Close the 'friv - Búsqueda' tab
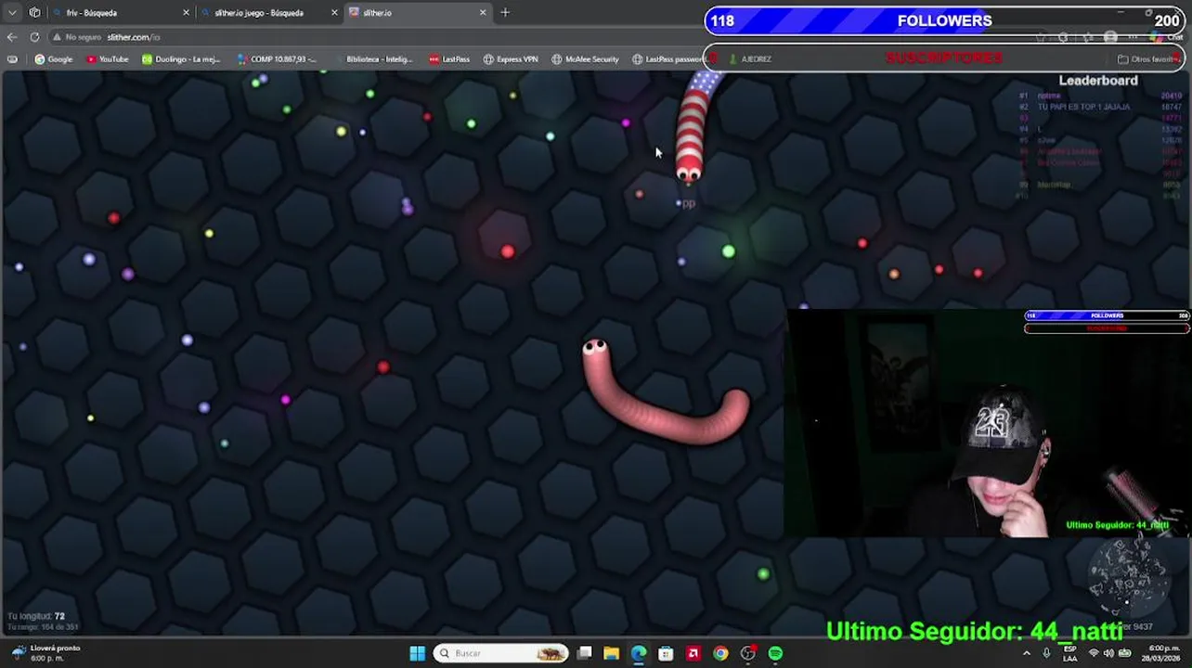 186,13
